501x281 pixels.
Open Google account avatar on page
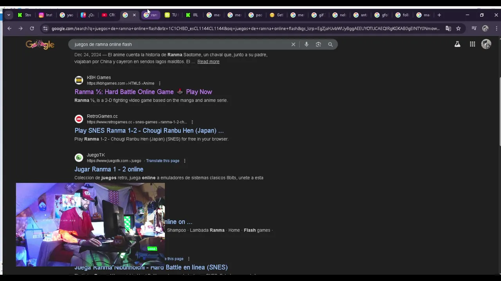point(486,44)
